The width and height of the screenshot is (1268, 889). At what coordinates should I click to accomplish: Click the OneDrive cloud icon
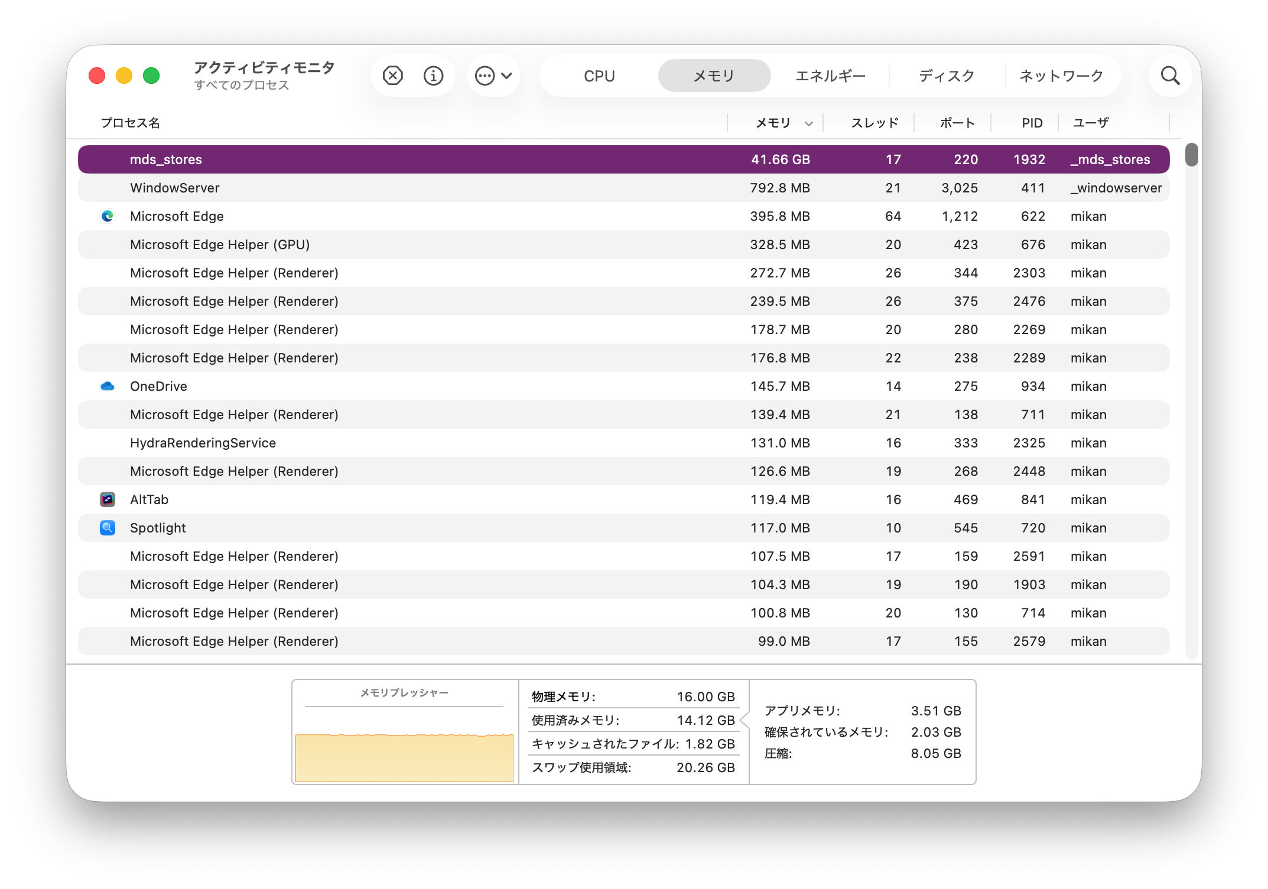(x=108, y=386)
